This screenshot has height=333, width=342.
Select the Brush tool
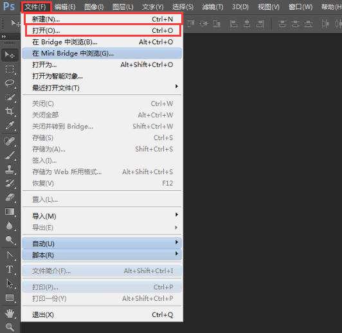(10, 156)
